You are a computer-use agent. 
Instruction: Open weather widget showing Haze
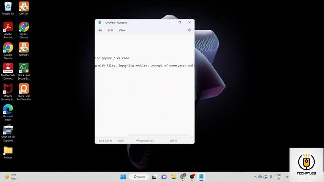pyautogui.click(x=11, y=177)
